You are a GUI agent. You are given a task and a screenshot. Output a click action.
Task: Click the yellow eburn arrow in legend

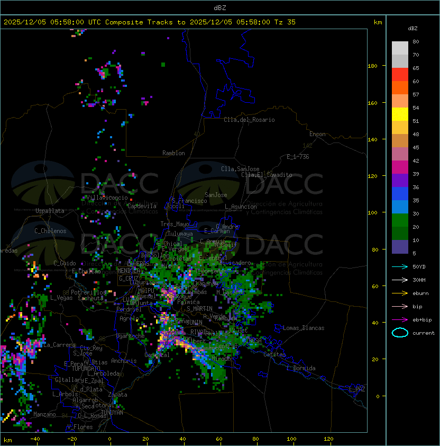tap(400, 293)
